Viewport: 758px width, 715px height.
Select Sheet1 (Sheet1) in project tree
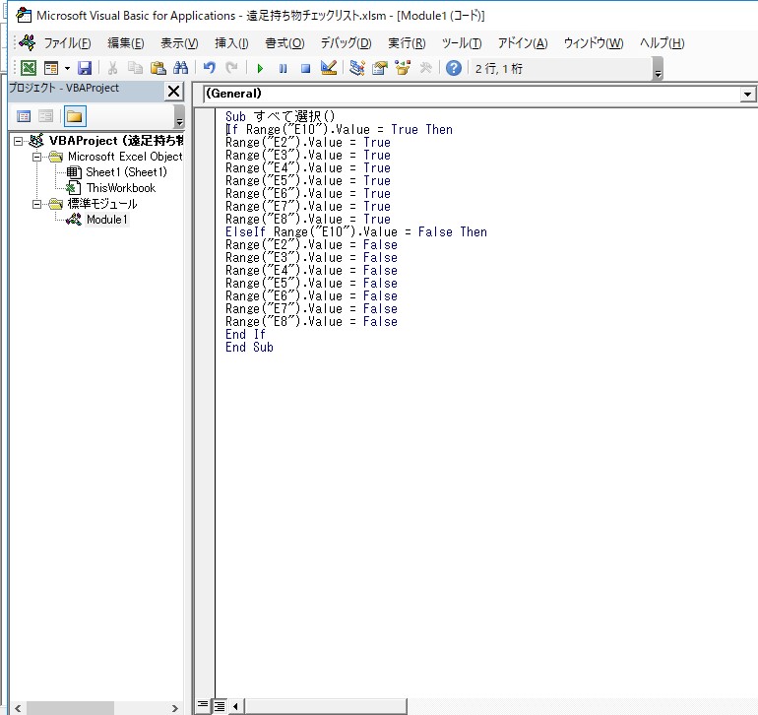click(126, 172)
